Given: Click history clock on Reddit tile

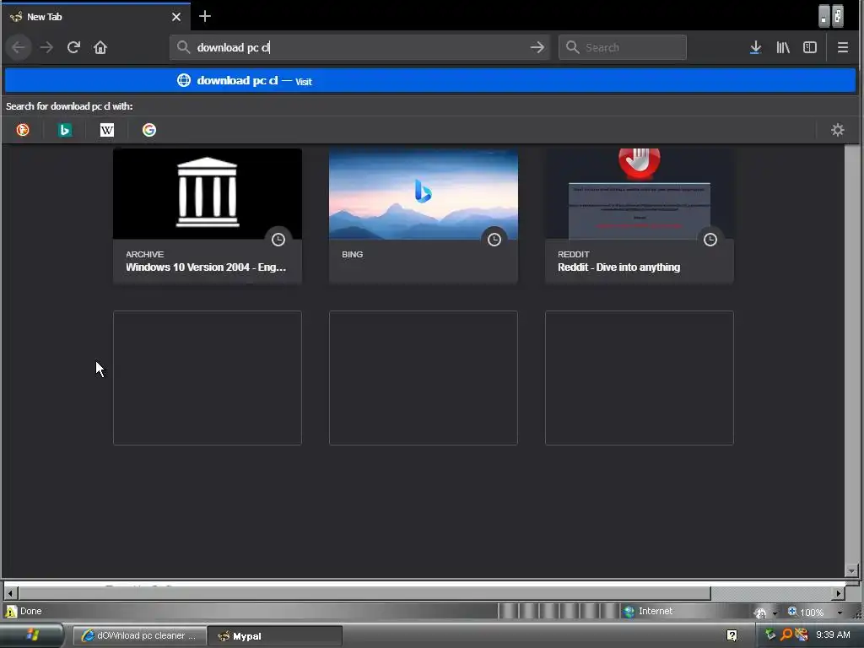Looking at the screenshot, I should [x=710, y=240].
